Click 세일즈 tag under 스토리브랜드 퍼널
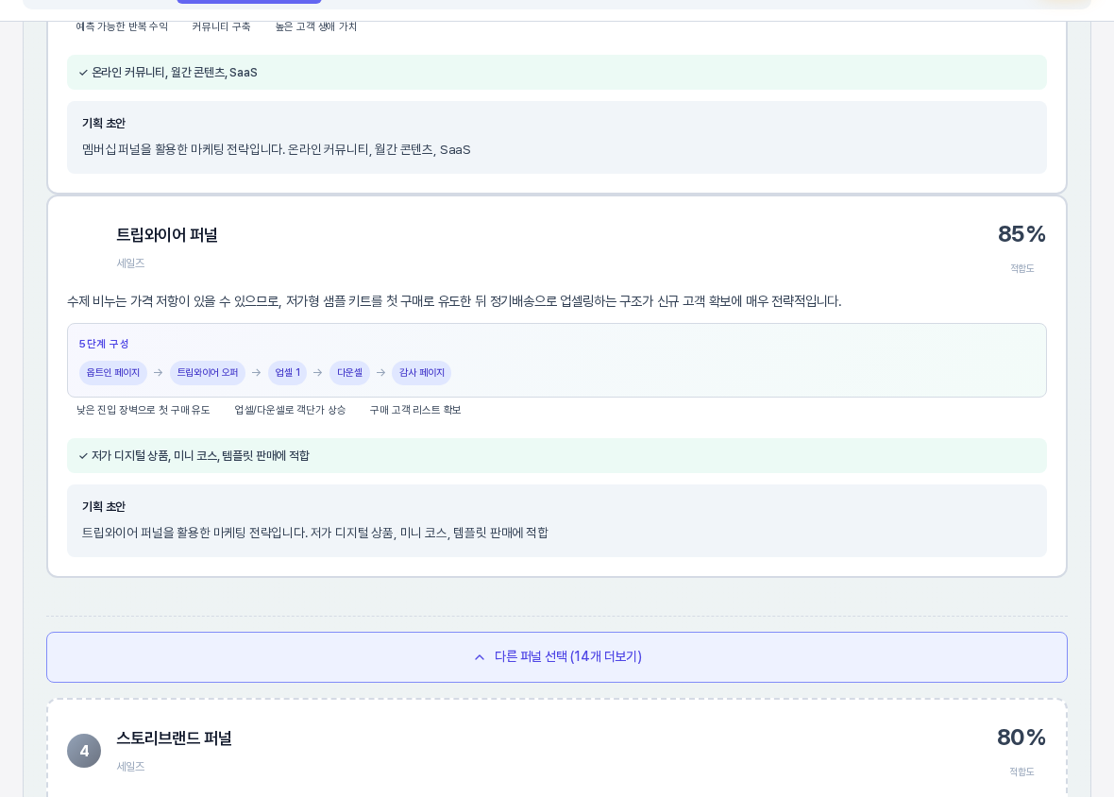The width and height of the screenshot is (1114, 797). tap(130, 767)
